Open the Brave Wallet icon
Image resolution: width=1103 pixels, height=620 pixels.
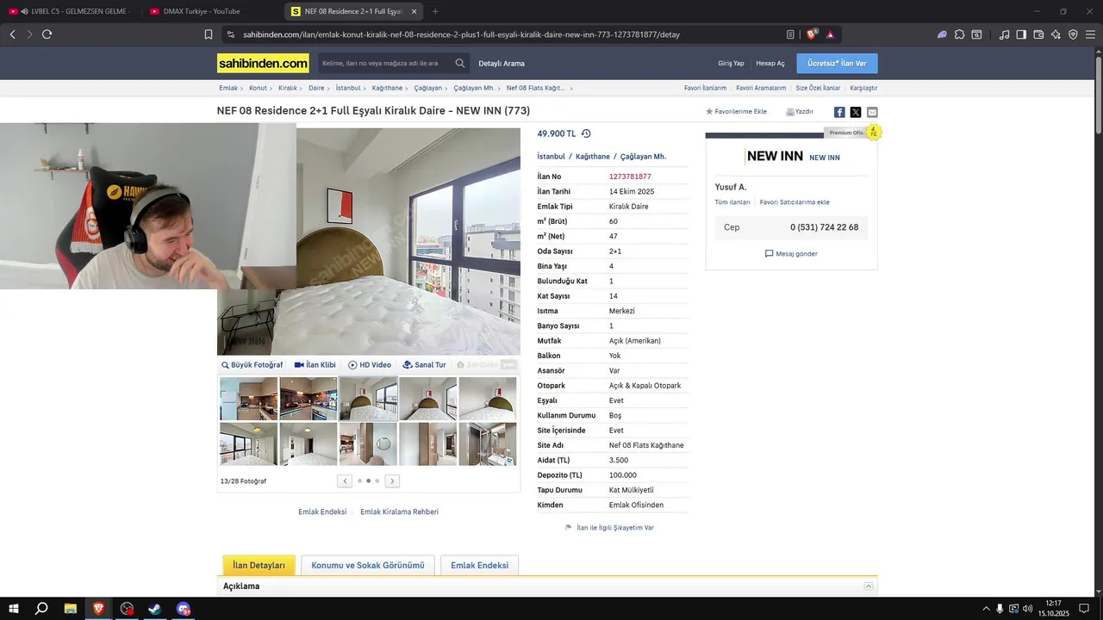pyautogui.click(x=1038, y=34)
